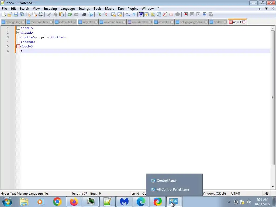Close the new 1 tab
276x207 pixels.
click(244, 22)
